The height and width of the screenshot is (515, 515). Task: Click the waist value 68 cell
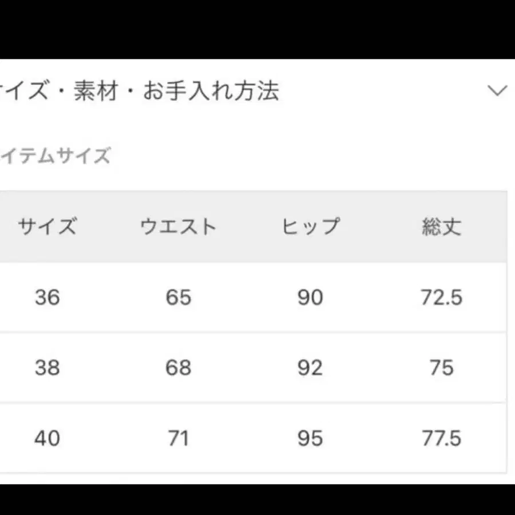pos(179,368)
